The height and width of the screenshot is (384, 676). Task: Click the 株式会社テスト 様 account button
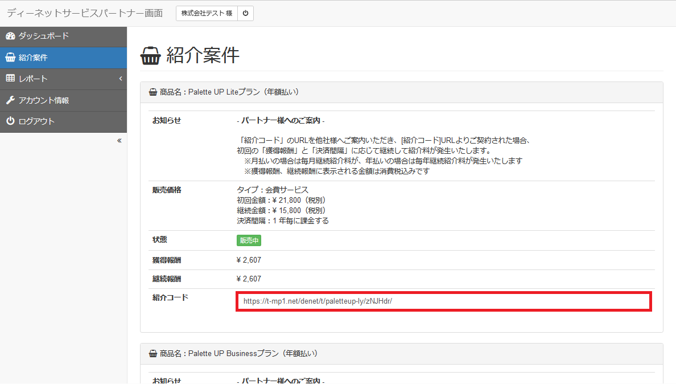coord(207,13)
